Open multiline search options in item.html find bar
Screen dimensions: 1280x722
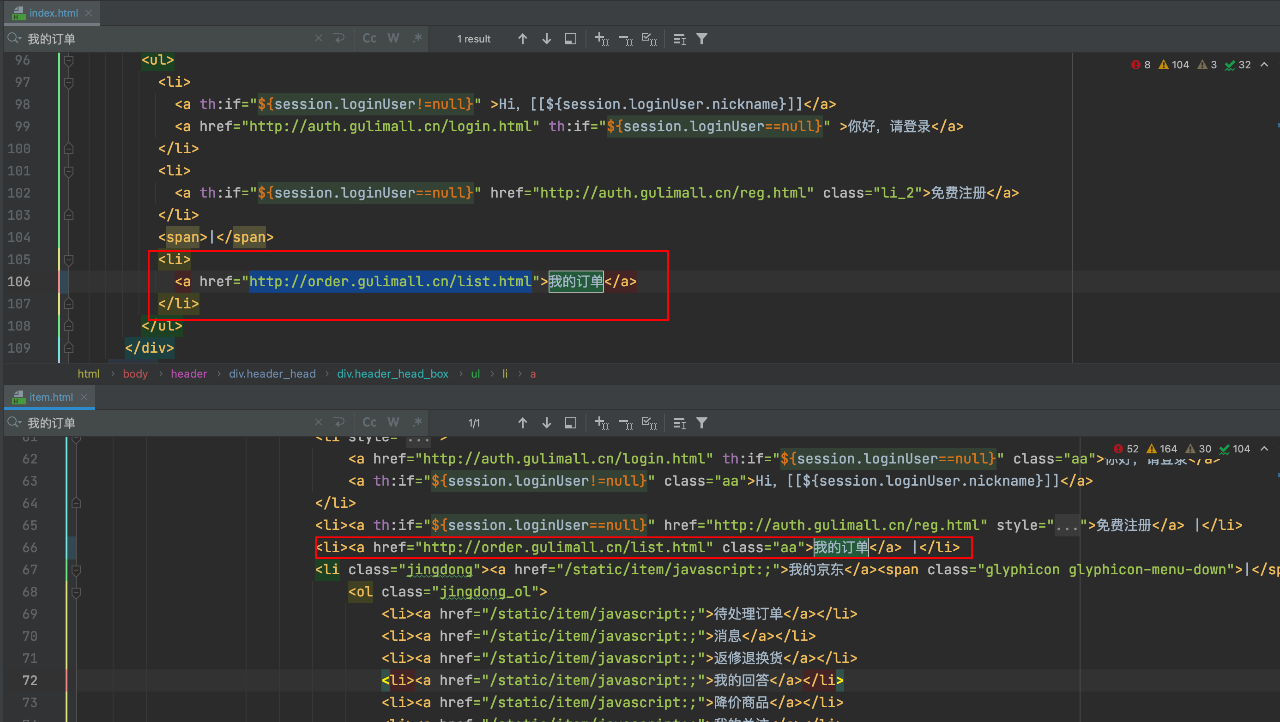[x=679, y=423]
